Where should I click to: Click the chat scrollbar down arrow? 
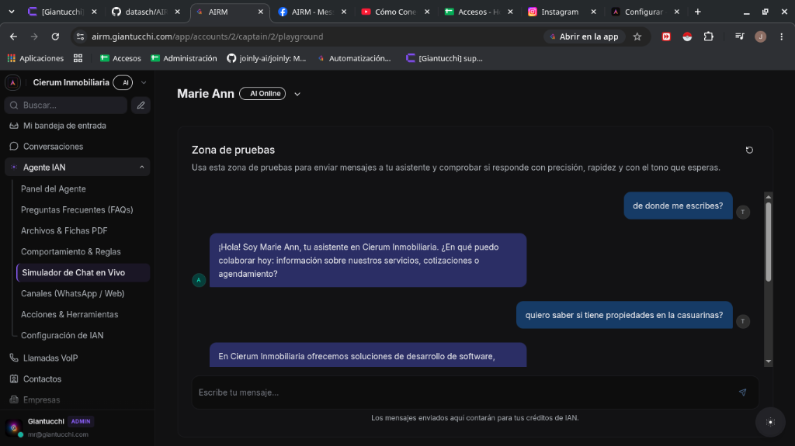(769, 361)
